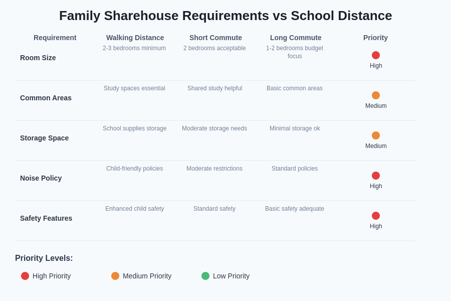Click the red High priority dot for Noise Policy
The height and width of the screenshot is (301, 451).
pyautogui.click(x=376, y=176)
